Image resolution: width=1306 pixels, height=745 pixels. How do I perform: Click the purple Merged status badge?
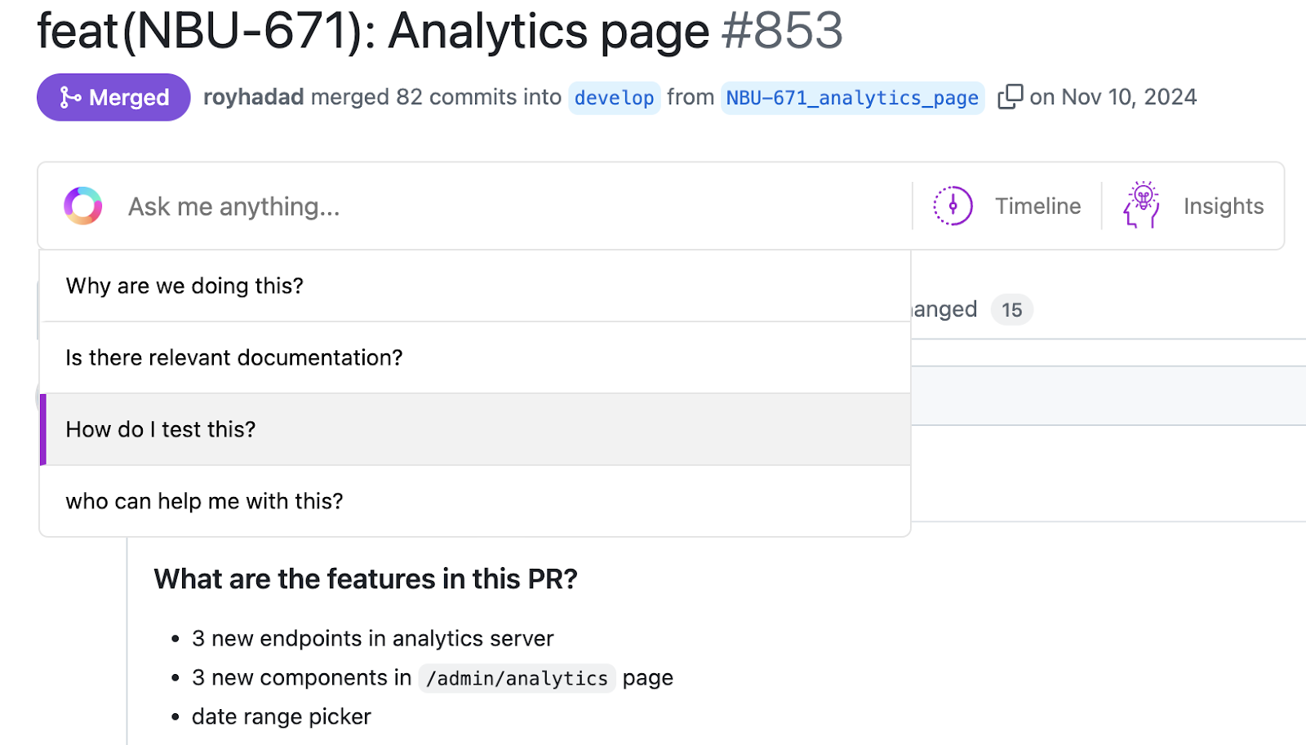coord(113,97)
